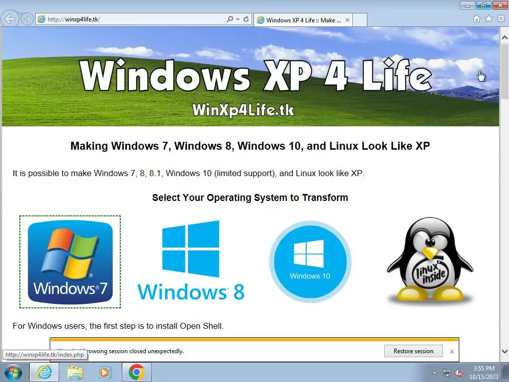Click the heading 'Select Your Operating System to Transform'
This screenshot has width=509, height=382.
click(250, 197)
